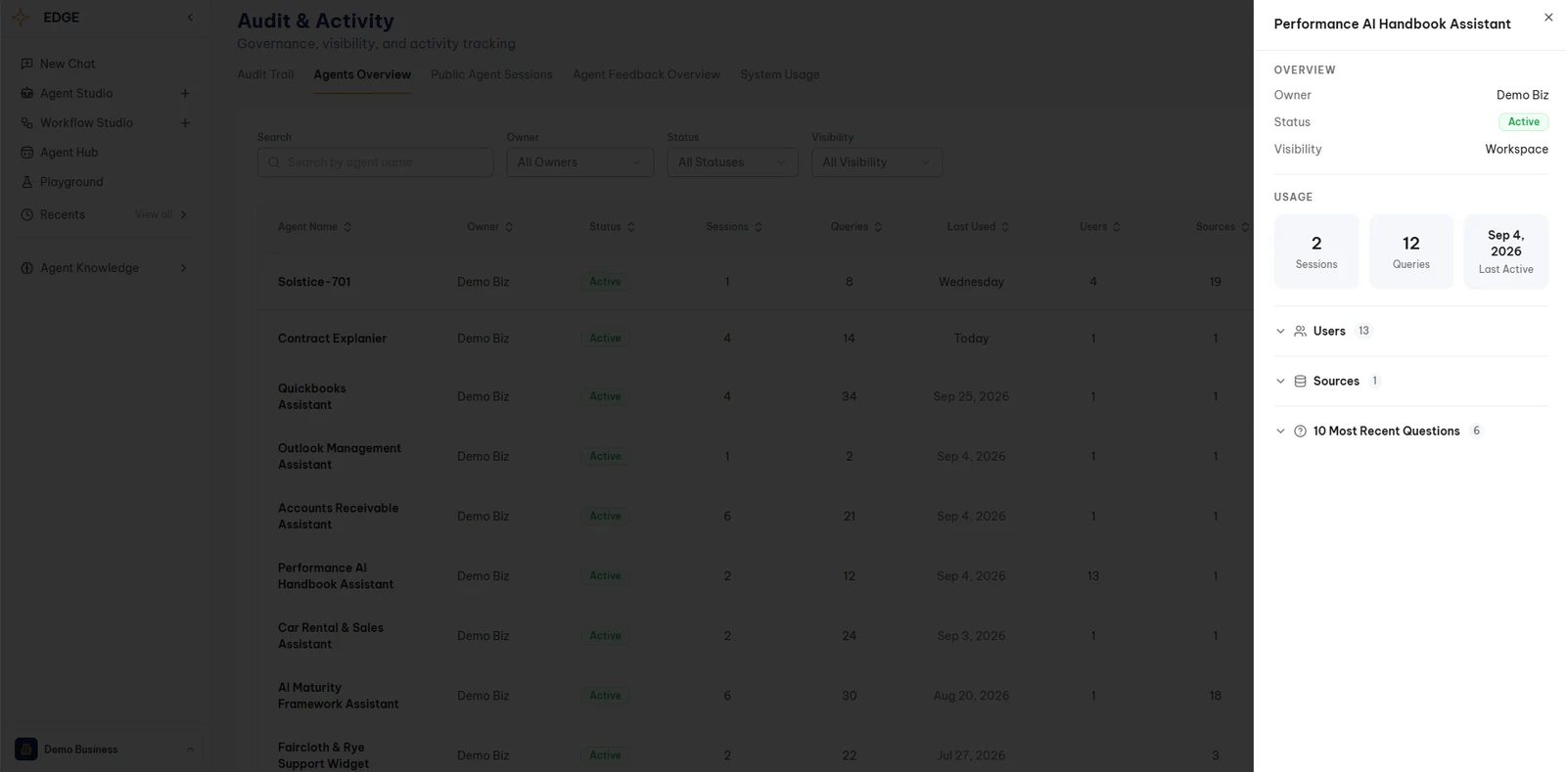
Task: Click View all next to Recents
Action: tap(154, 214)
